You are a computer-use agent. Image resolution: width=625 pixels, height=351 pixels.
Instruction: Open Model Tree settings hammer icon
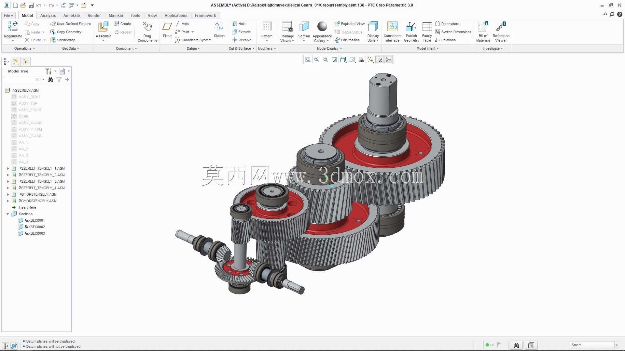48,71
